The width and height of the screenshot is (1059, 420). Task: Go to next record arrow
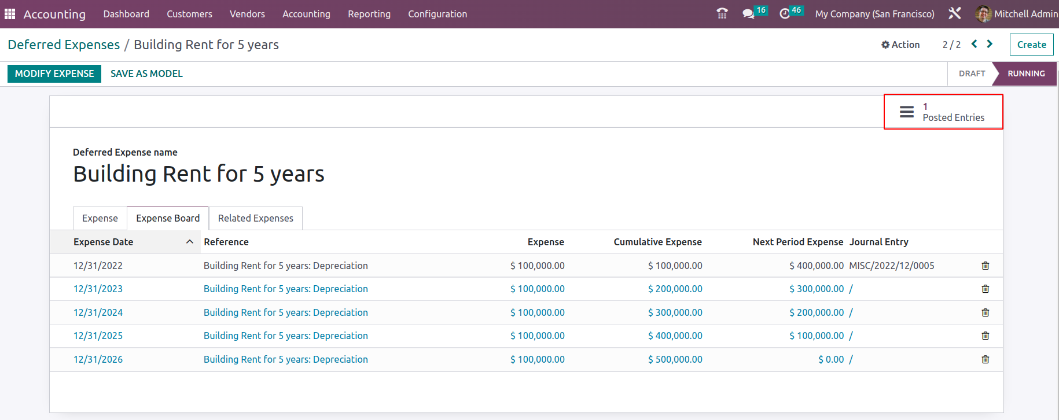pos(990,44)
